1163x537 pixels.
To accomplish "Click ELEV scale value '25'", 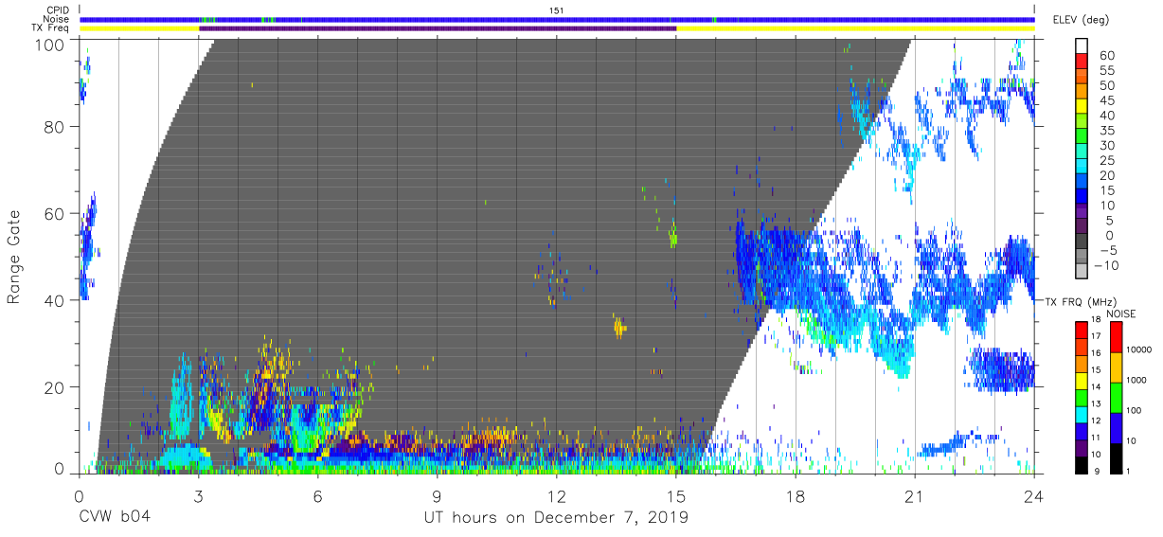I will (x=1108, y=161).
